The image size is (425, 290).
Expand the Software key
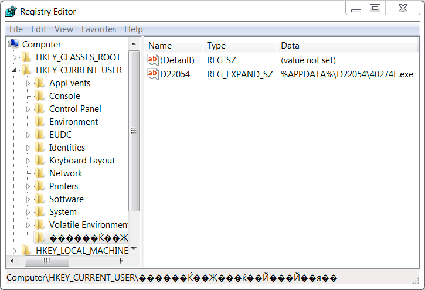(28, 199)
